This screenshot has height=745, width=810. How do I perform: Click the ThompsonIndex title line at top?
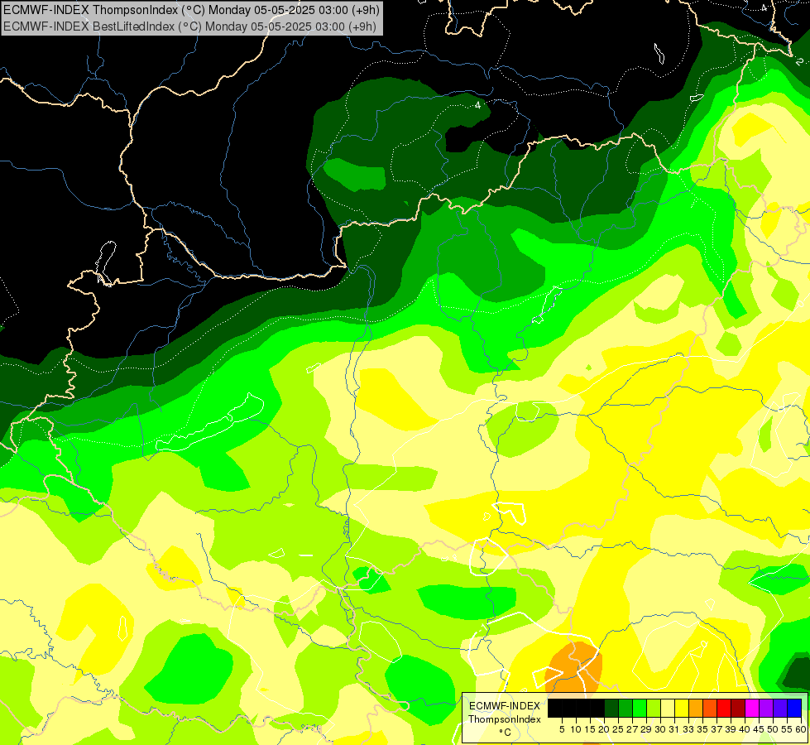(x=191, y=9)
